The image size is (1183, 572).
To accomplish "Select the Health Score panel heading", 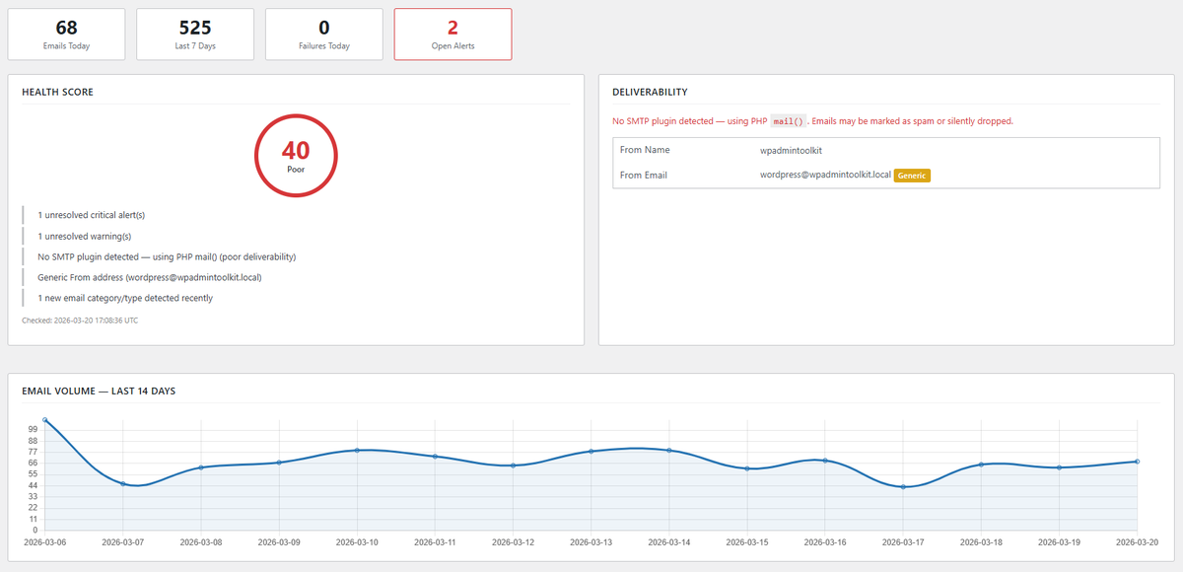I will click(58, 92).
